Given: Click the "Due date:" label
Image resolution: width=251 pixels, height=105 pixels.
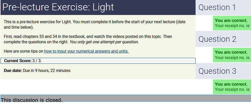Looking at the screenshot, I should (x=13, y=70).
